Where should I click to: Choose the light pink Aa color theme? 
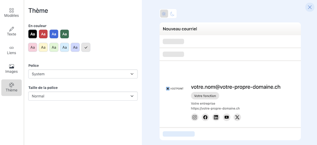tap(32, 47)
